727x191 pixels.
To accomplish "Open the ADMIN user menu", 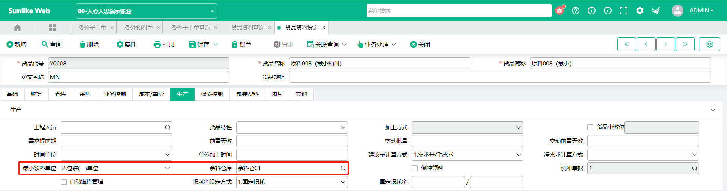I will [701, 11].
